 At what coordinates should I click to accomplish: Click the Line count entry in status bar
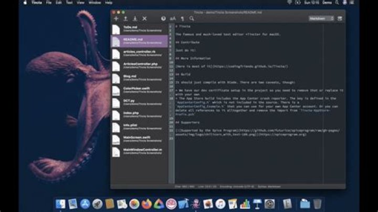[207, 186]
